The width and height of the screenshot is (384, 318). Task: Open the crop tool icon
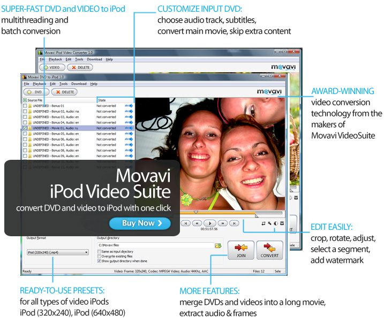click(263, 223)
